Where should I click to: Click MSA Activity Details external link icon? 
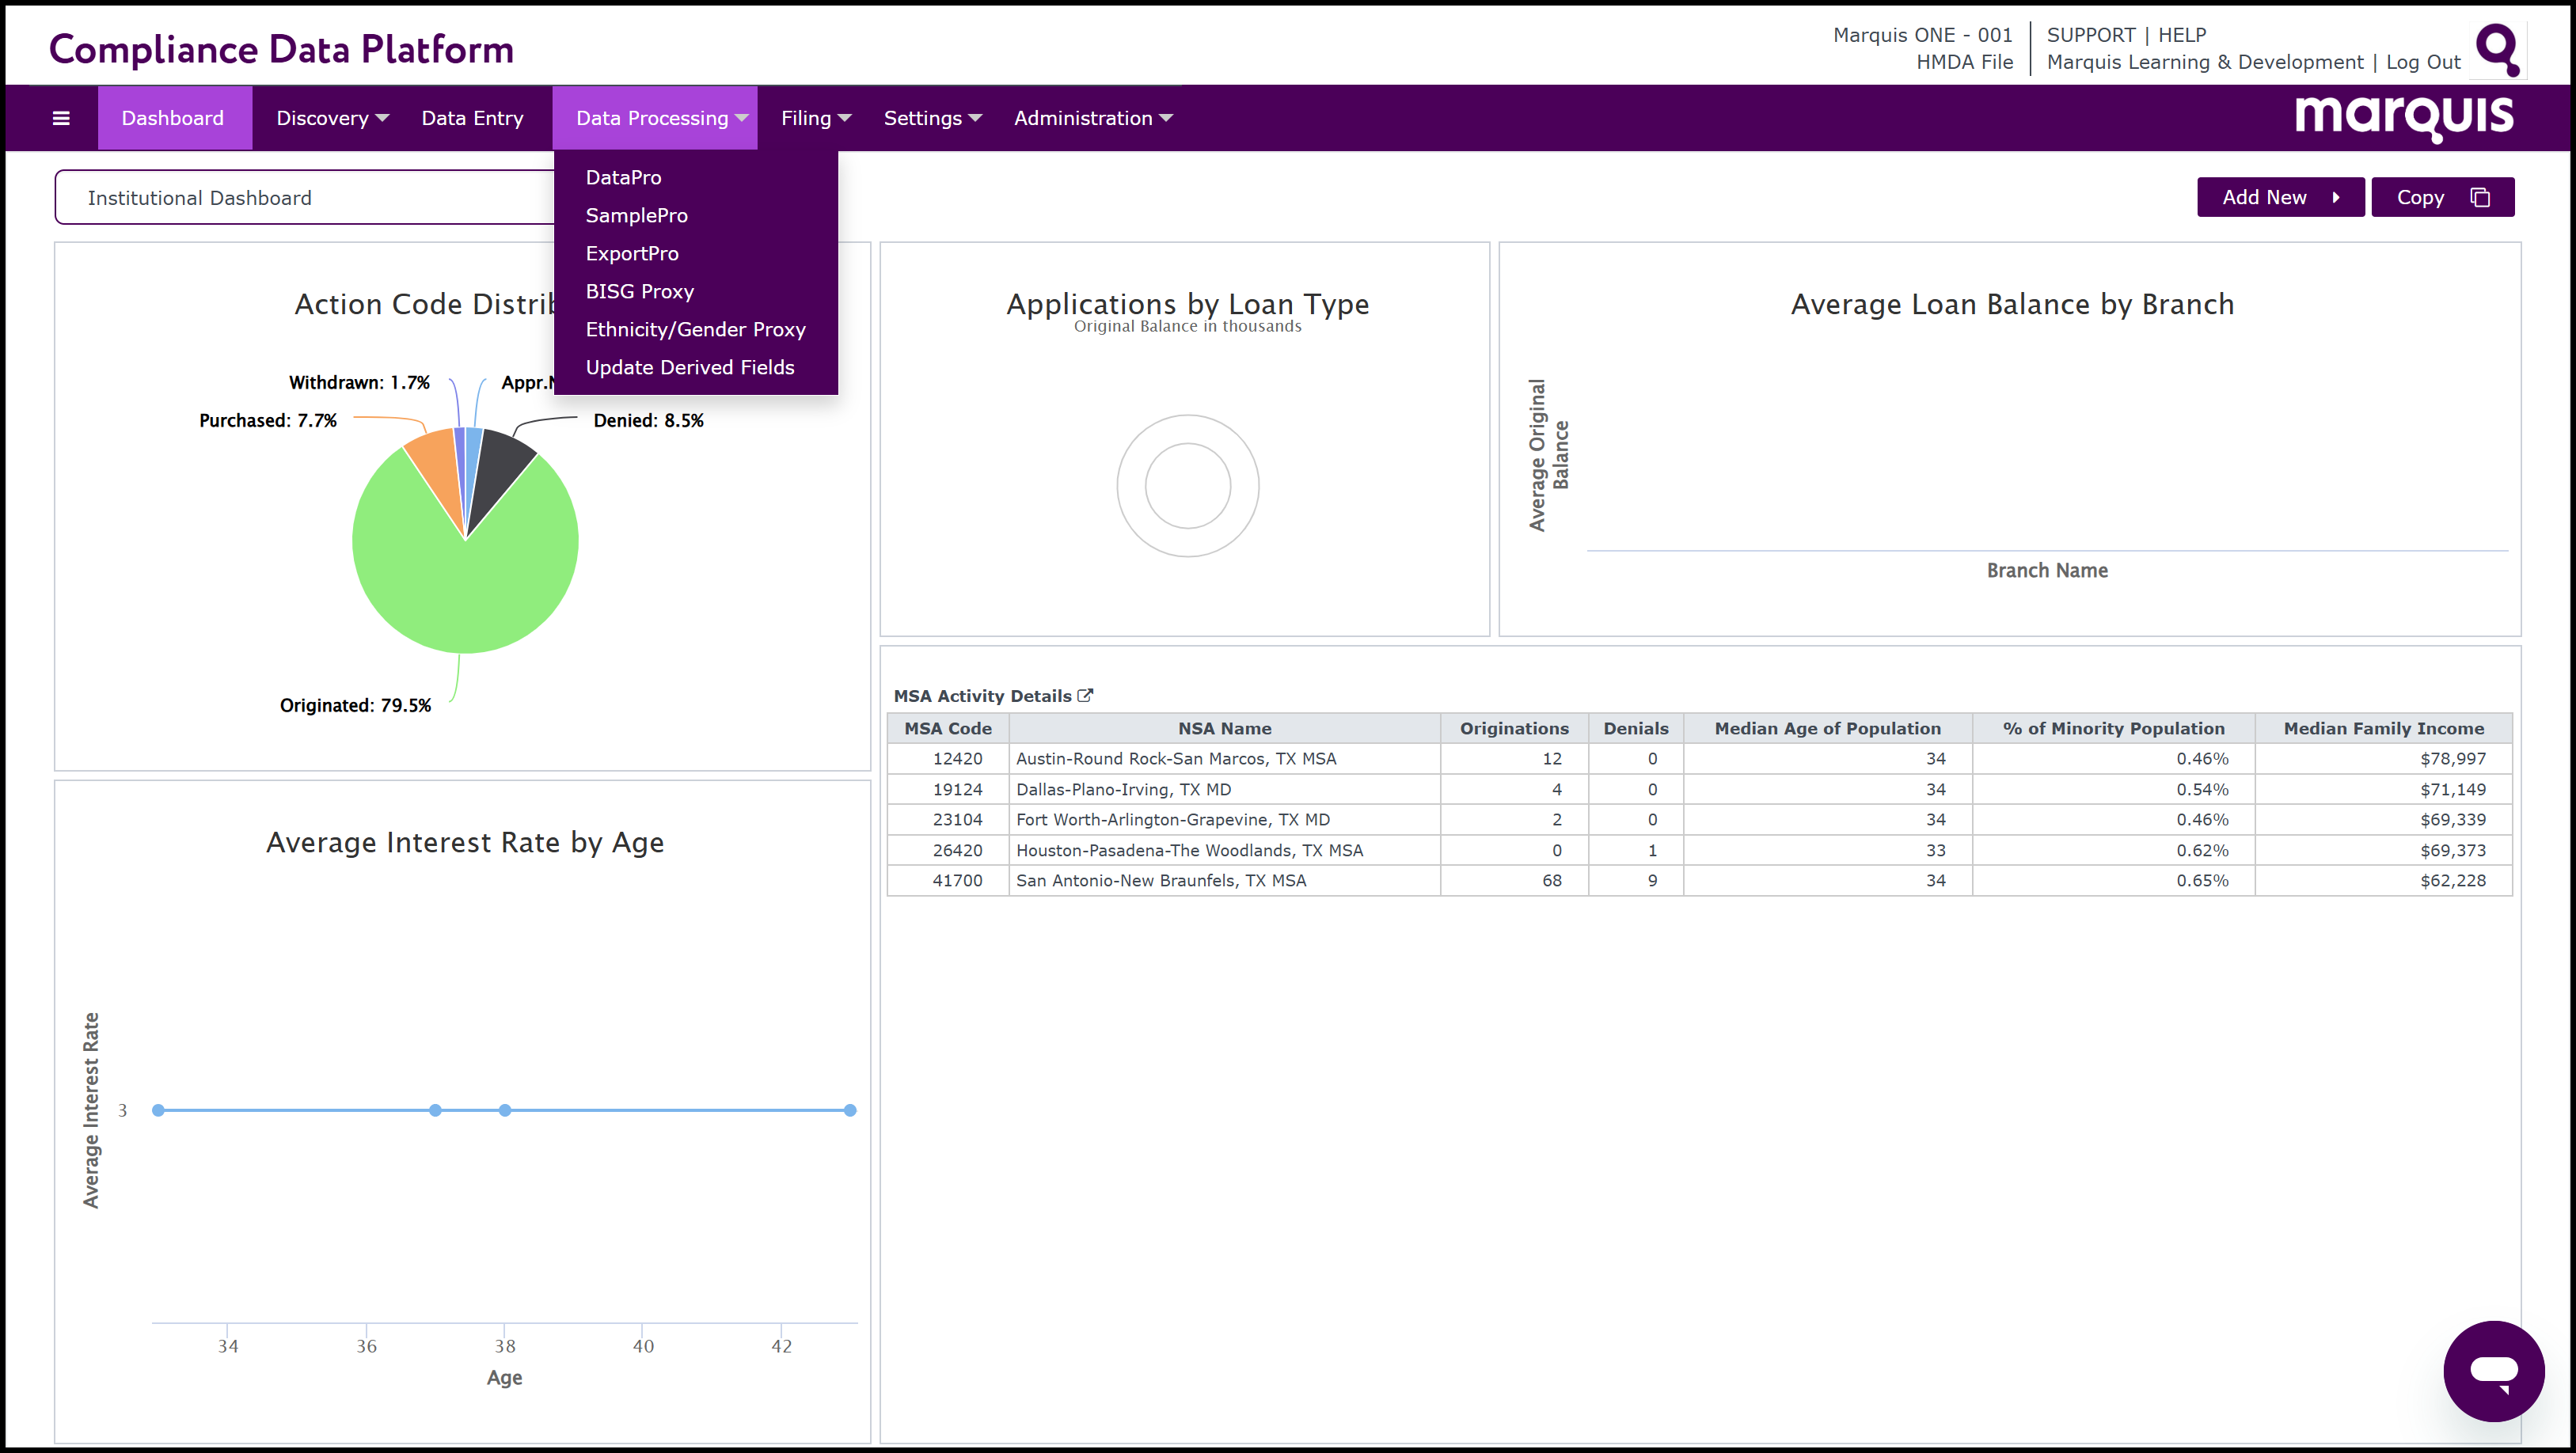pyautogui.click(x=1085, y=695)
